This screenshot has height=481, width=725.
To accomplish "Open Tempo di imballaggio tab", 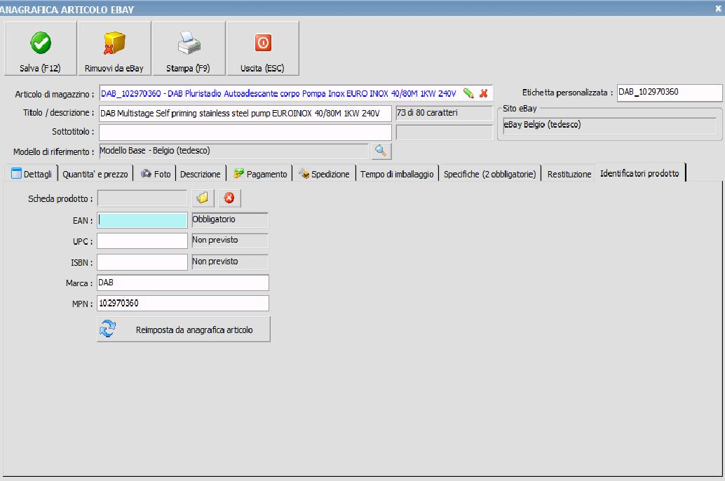I will click(397, 174).
